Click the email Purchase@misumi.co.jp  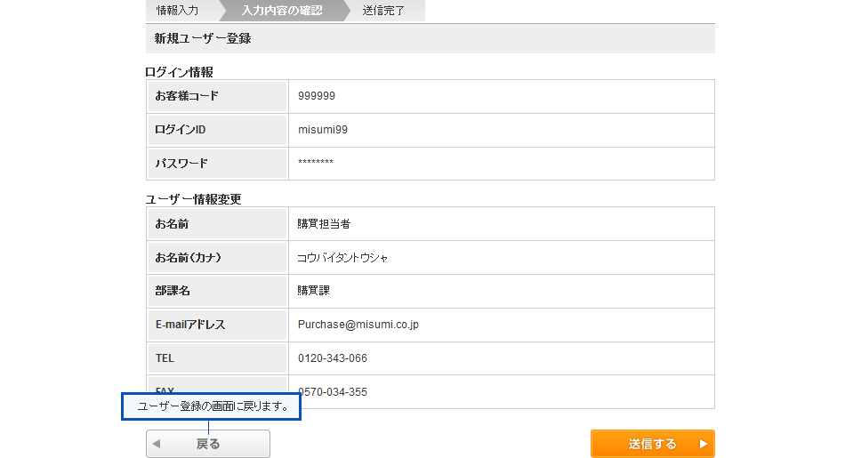point(358,325)
